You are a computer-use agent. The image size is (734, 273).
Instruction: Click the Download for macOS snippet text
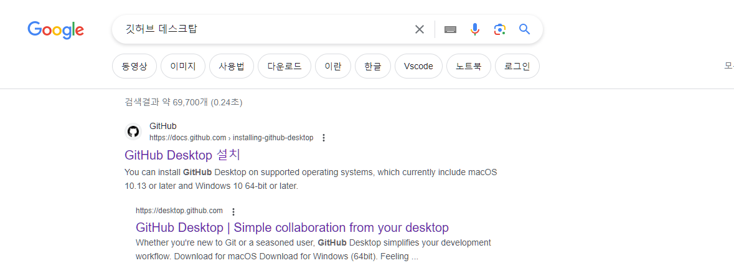pos(313,250)
